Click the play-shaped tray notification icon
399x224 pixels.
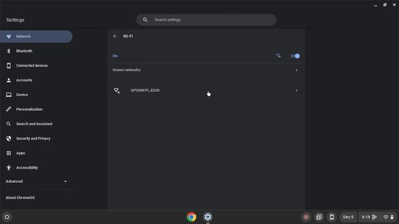374,217
